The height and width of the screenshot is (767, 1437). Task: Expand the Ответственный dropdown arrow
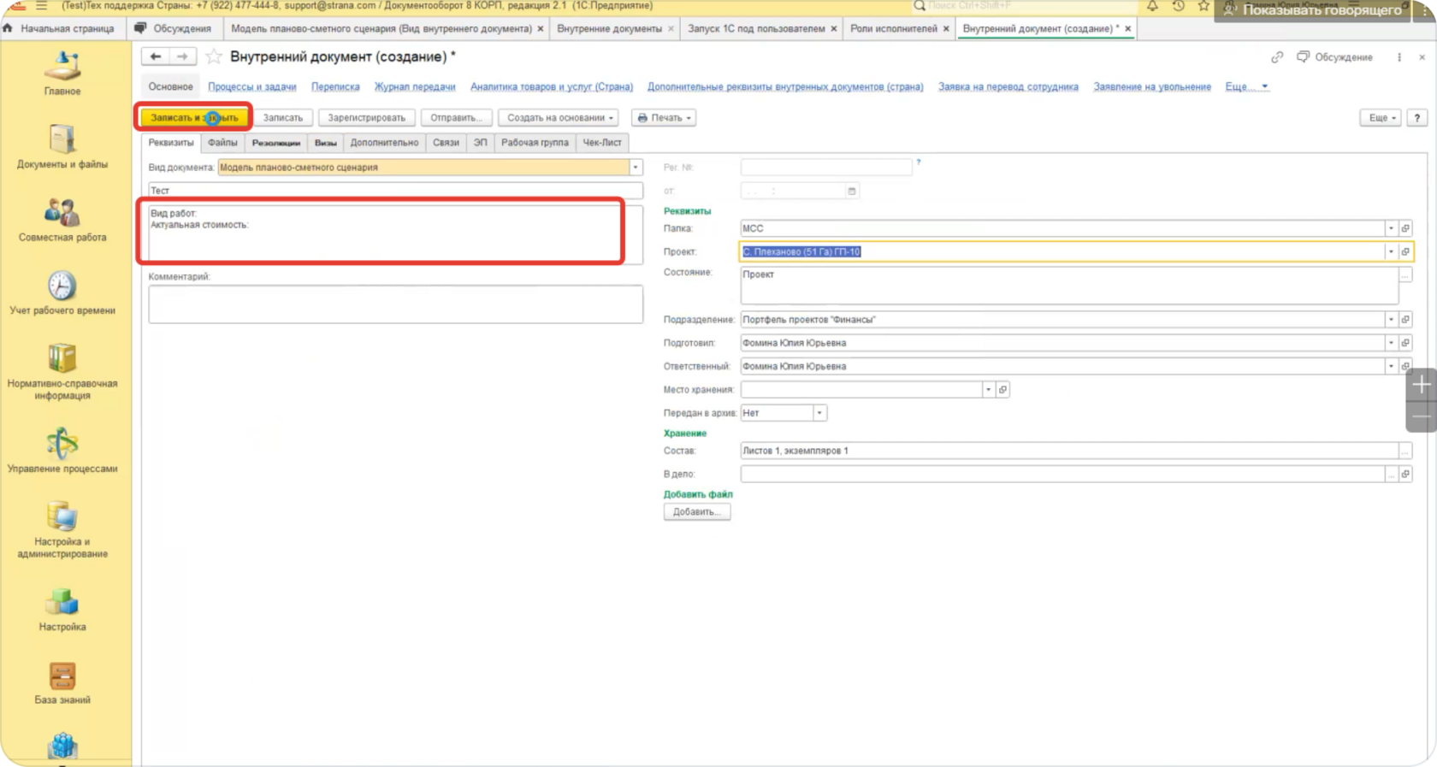[x=1391, y=366]
